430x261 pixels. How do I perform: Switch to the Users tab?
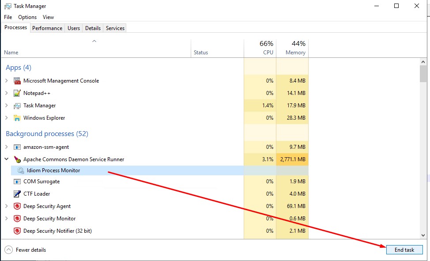click(74, 28)
